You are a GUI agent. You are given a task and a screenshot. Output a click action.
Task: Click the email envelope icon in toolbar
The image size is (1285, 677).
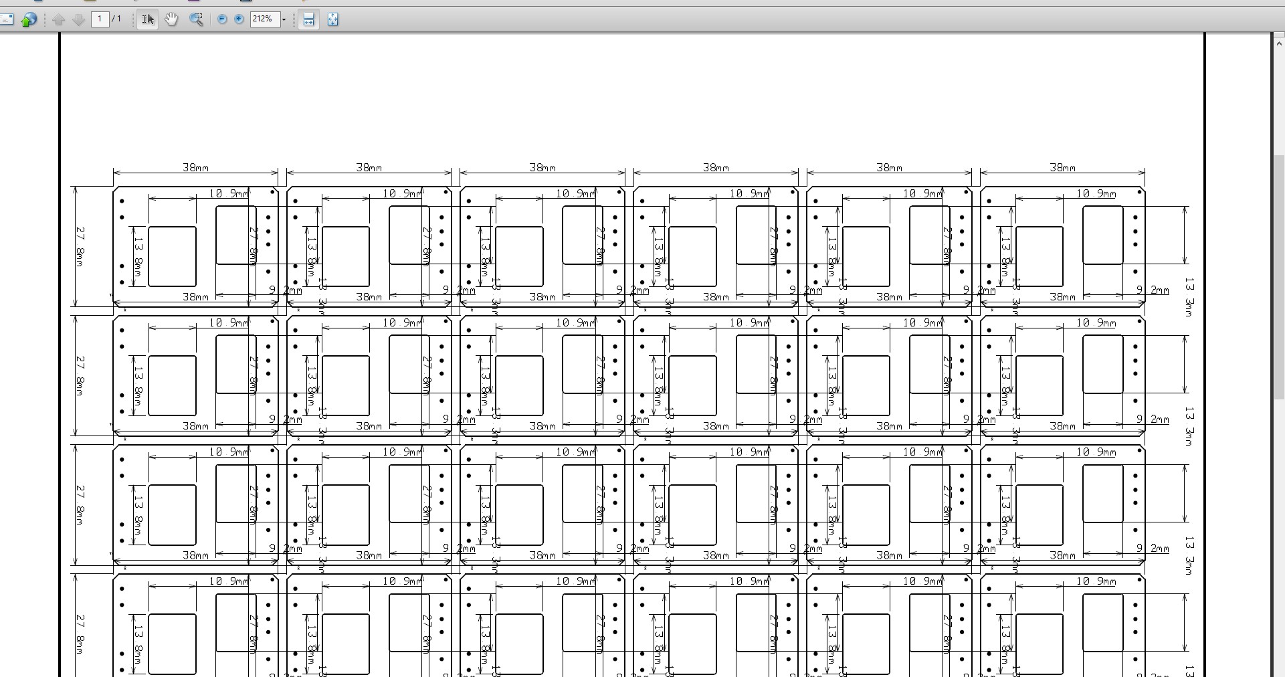click(x=5, y=19)
